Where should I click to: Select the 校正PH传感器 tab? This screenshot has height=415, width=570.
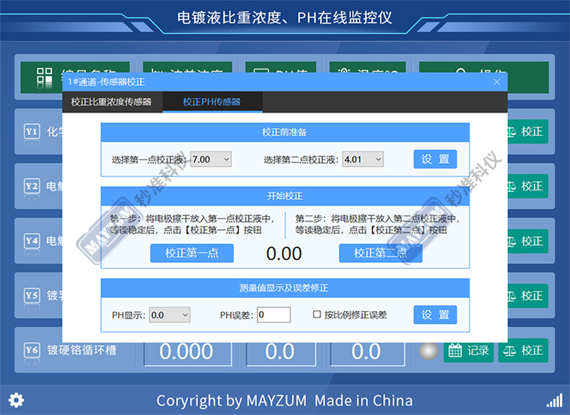pos(211,102)
